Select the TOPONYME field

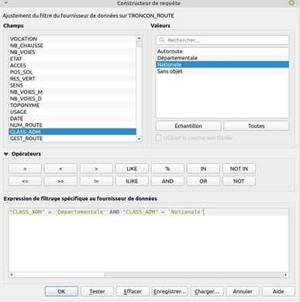coord(72,105)
